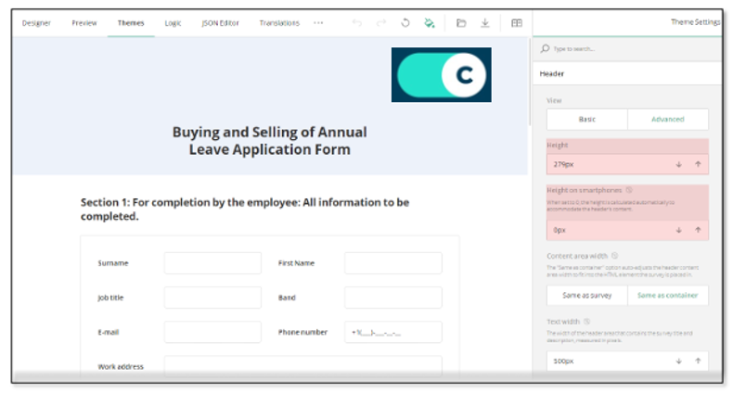
Task: Click the Surname input field
Action: click(212, 263)
